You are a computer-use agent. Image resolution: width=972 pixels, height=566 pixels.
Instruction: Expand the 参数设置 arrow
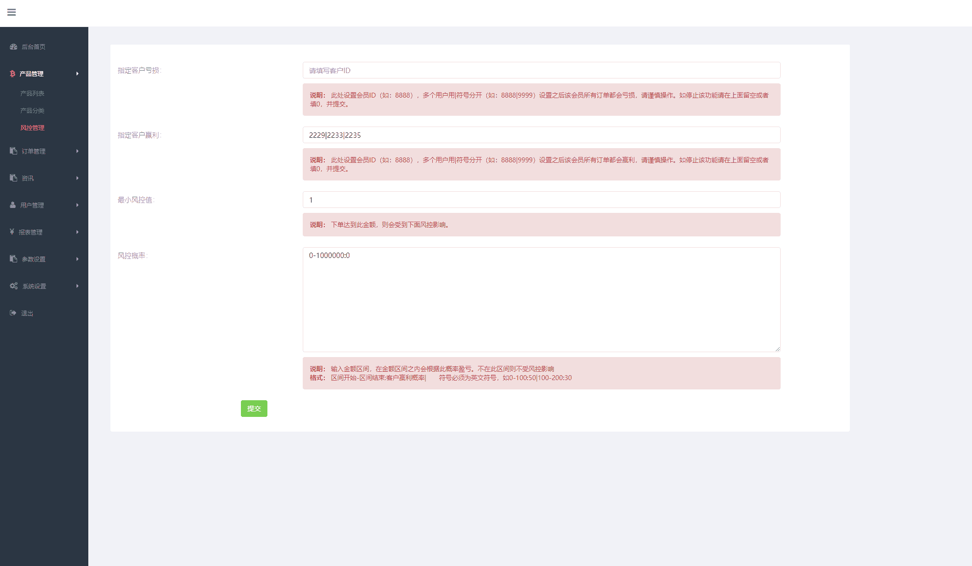(77, 259)
